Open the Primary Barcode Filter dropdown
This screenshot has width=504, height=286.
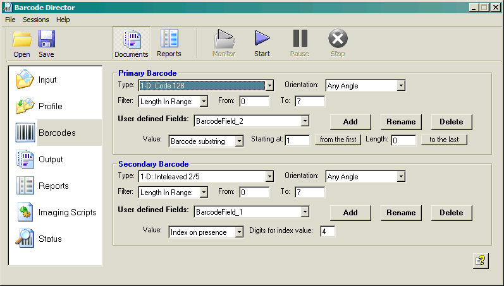tap(204, 101)
